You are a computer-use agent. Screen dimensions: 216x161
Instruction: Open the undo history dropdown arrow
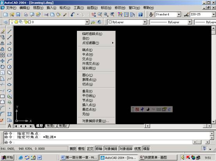pos(78,14)
